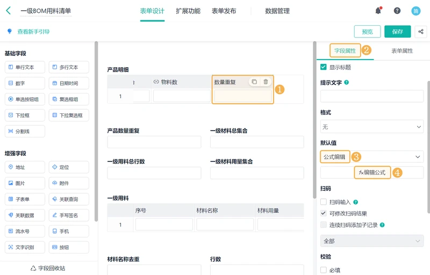The width and height of the screenshot is (430, 275).
Task: Toggle 可修改扫码结果 checkbox
Action: click(324, 213)
